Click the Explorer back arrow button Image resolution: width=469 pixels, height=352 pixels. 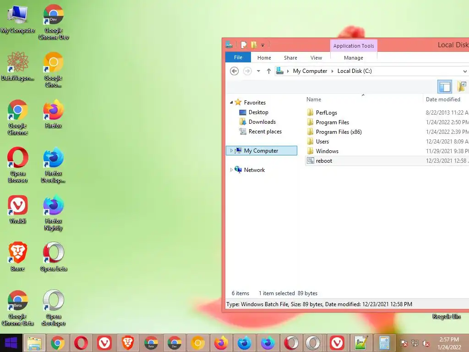click(234, 71)
